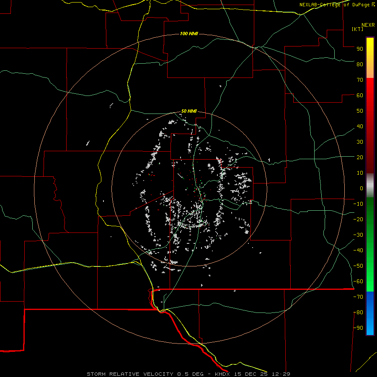Click the 40 value on the color scale
Viewport: 377px width, 377px height.
click(x=360, y=126)
